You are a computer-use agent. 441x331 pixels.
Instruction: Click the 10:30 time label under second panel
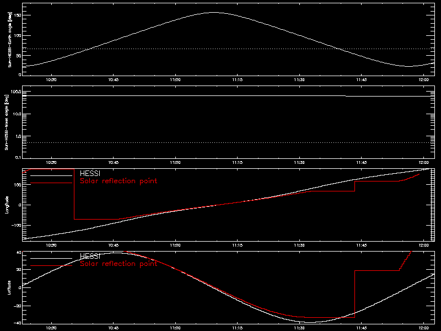coord(51,163)
